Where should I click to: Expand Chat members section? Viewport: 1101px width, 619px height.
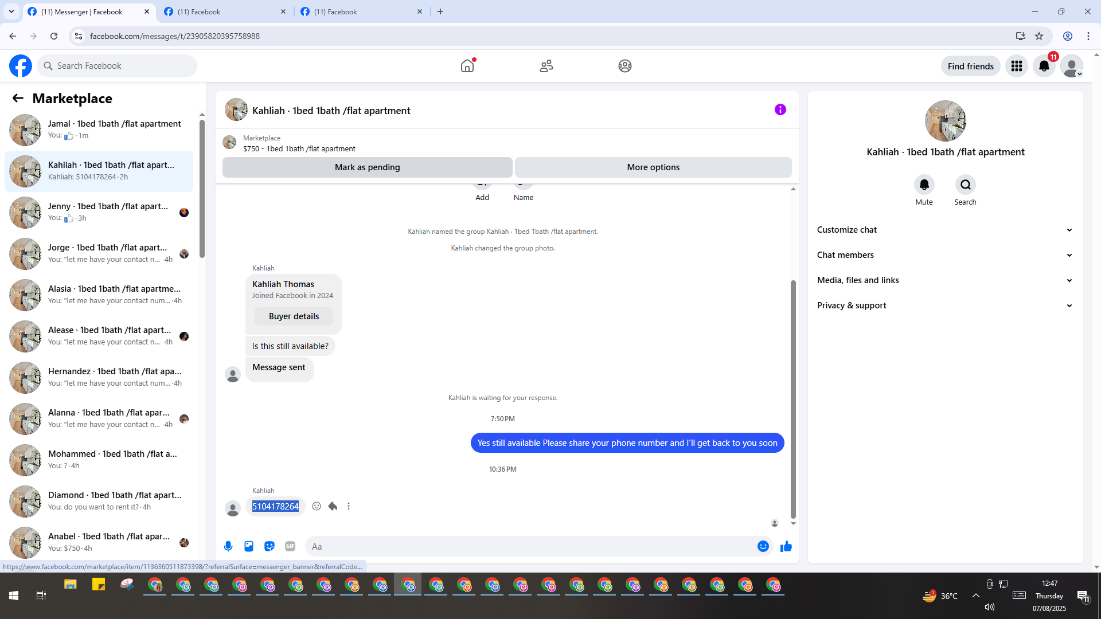click(944, 255)
